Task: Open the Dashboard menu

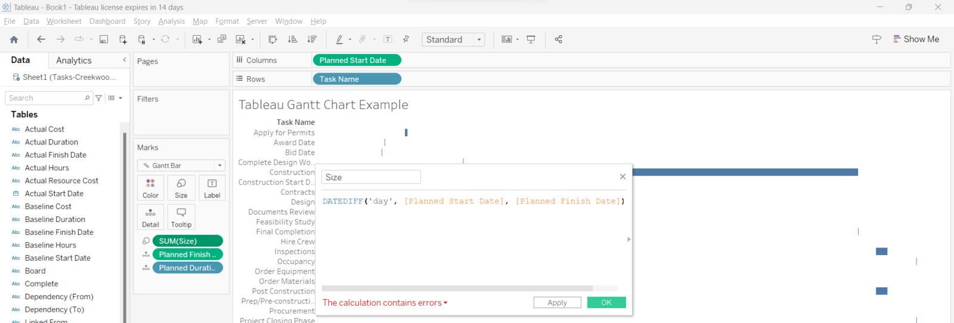Action: (107, 21)
